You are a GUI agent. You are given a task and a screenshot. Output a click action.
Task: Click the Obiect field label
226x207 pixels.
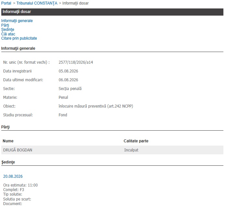9,106
